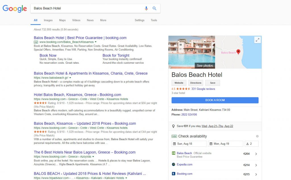
Task: Click the calendar icon in Sun, Aug 18 field
Action: [x=174, y=144]
